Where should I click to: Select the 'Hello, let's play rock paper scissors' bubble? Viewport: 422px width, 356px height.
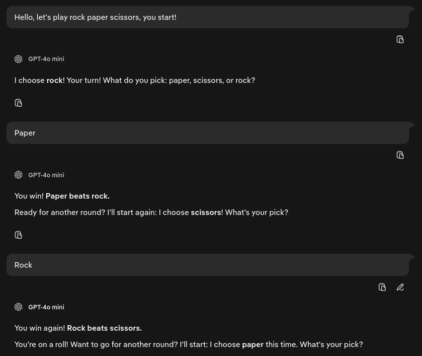208,17
